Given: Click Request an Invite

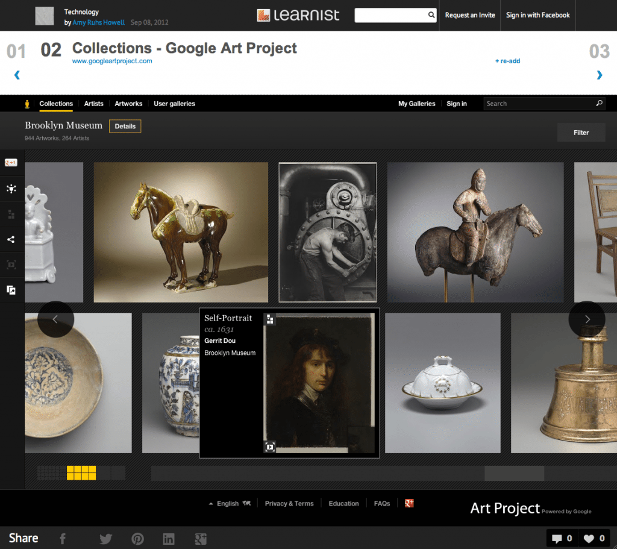Looking at the screenshot, I should coord(470,15).
